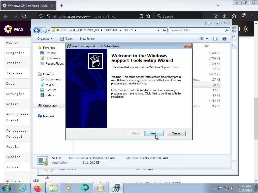Create a New folder in Explorer
This screenshot has width=258, height=193.
click(x=87, y=39)
